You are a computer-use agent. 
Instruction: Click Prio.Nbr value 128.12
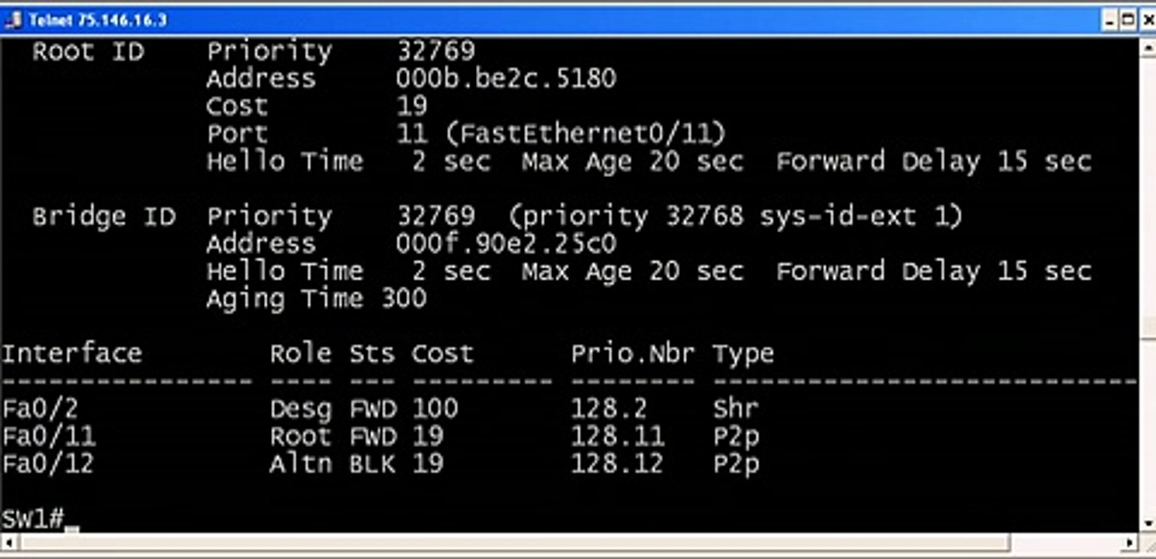(x=617, y=464)
